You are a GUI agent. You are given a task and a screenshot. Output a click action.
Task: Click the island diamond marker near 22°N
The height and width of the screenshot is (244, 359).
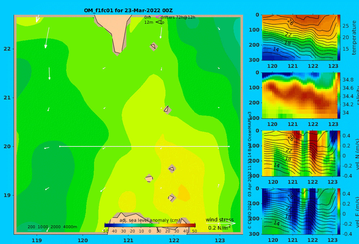[154, 46]
